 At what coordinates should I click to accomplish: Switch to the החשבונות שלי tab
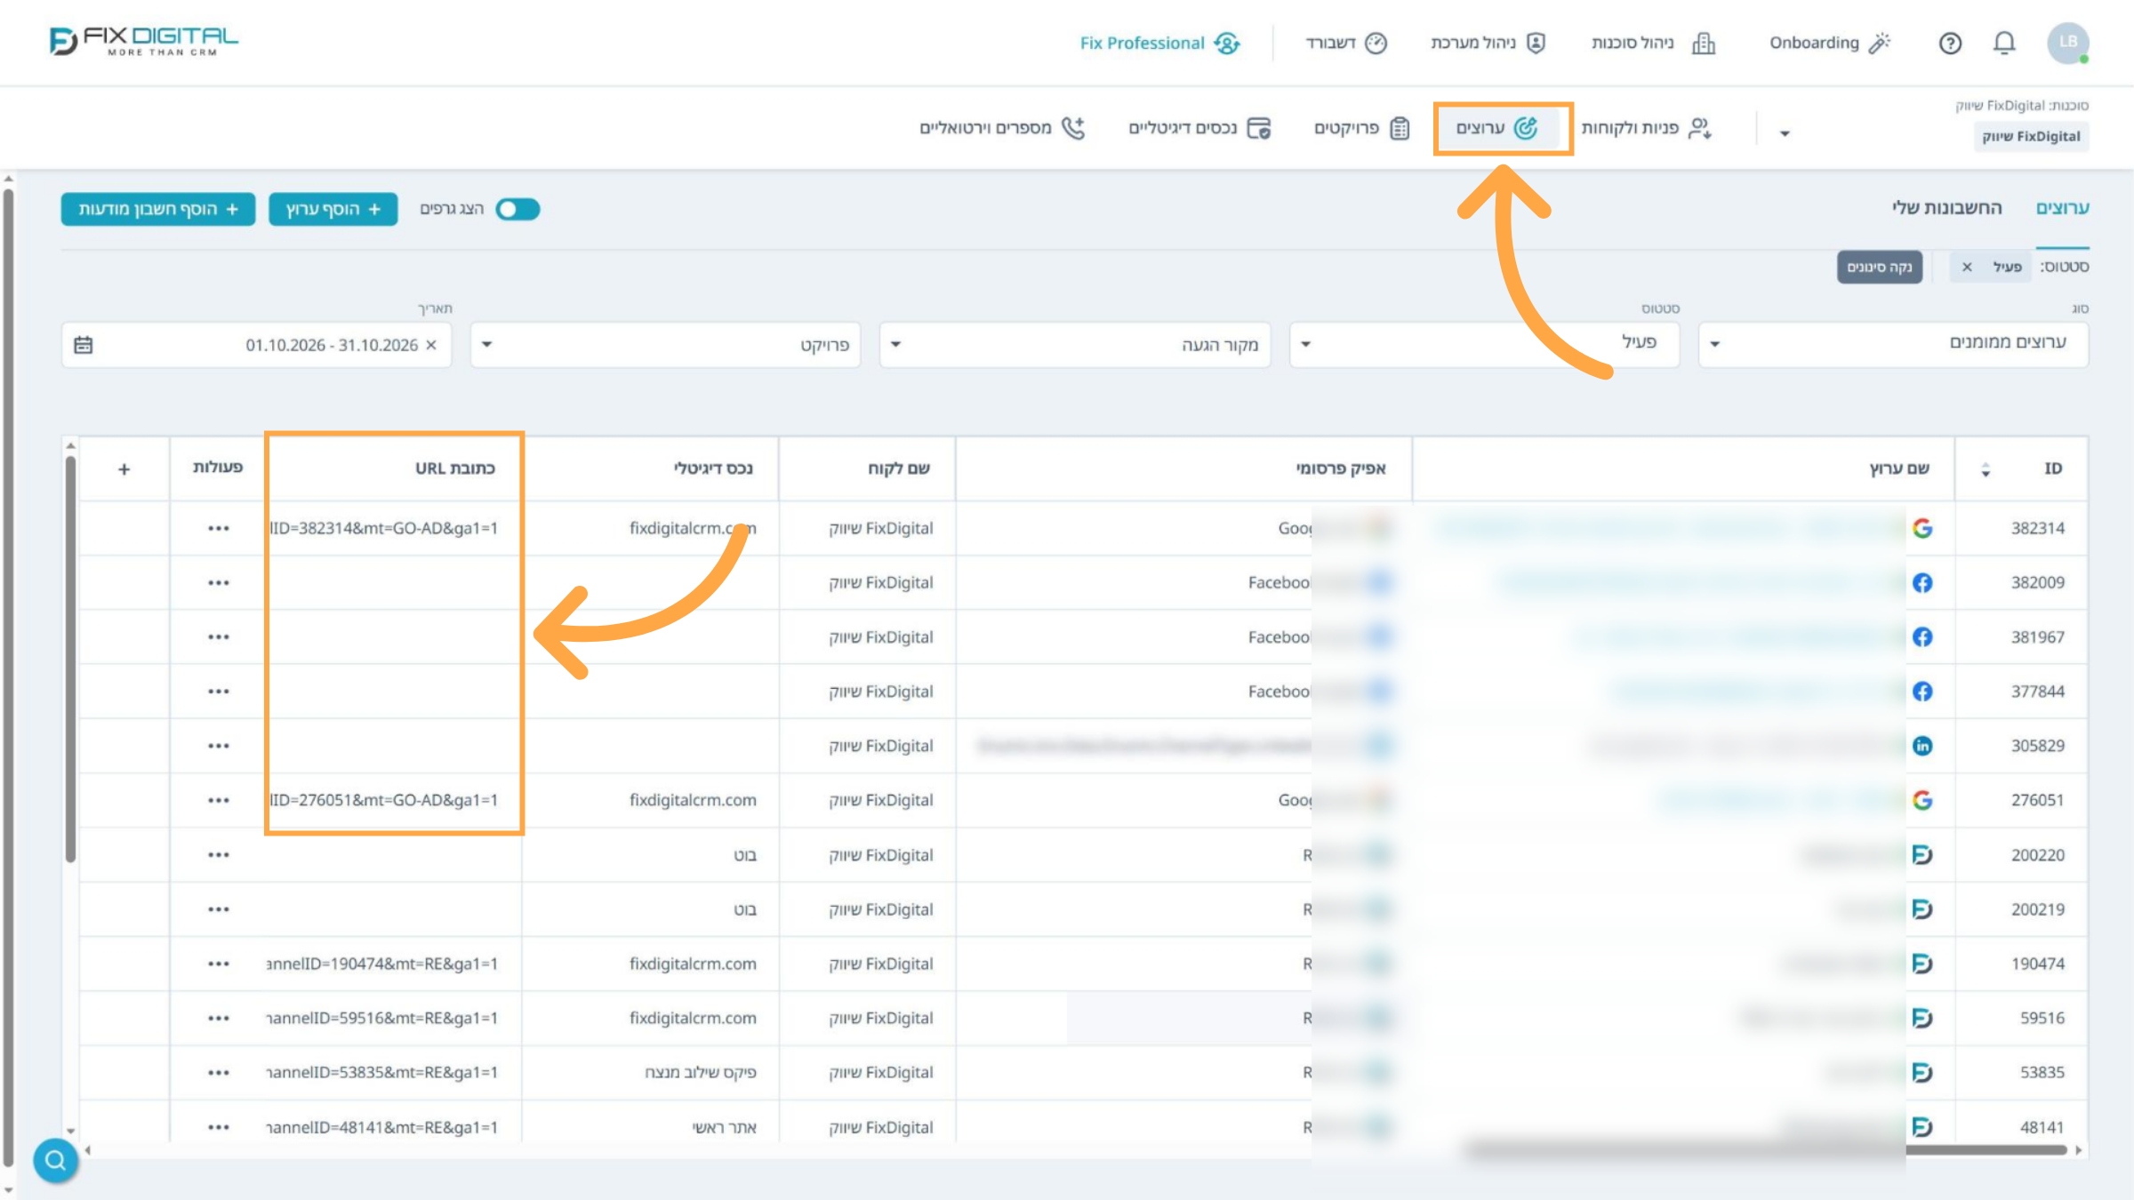pos(1947,207)
